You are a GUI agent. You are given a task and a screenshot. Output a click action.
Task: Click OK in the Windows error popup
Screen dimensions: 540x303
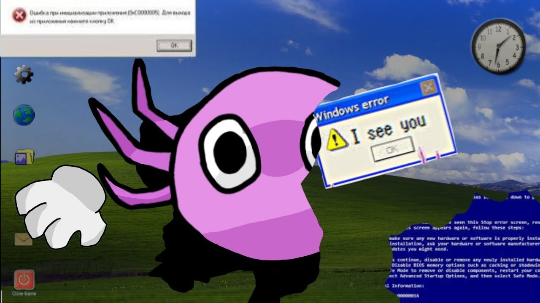pyautogui.click(x=392, y=149)
